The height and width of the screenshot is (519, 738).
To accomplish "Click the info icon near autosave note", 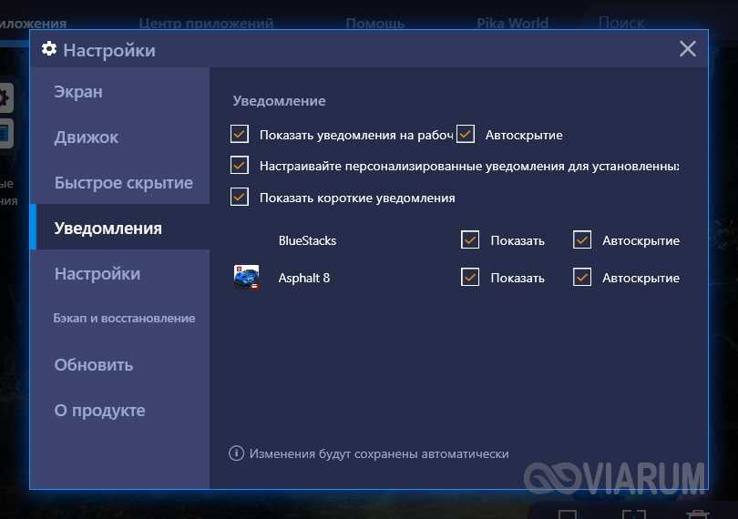I will [x=237, y=453].
